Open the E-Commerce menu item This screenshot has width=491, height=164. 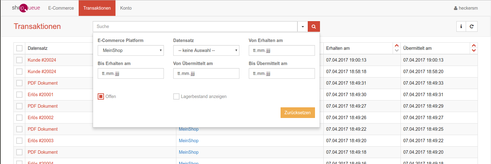click(61, 8)
